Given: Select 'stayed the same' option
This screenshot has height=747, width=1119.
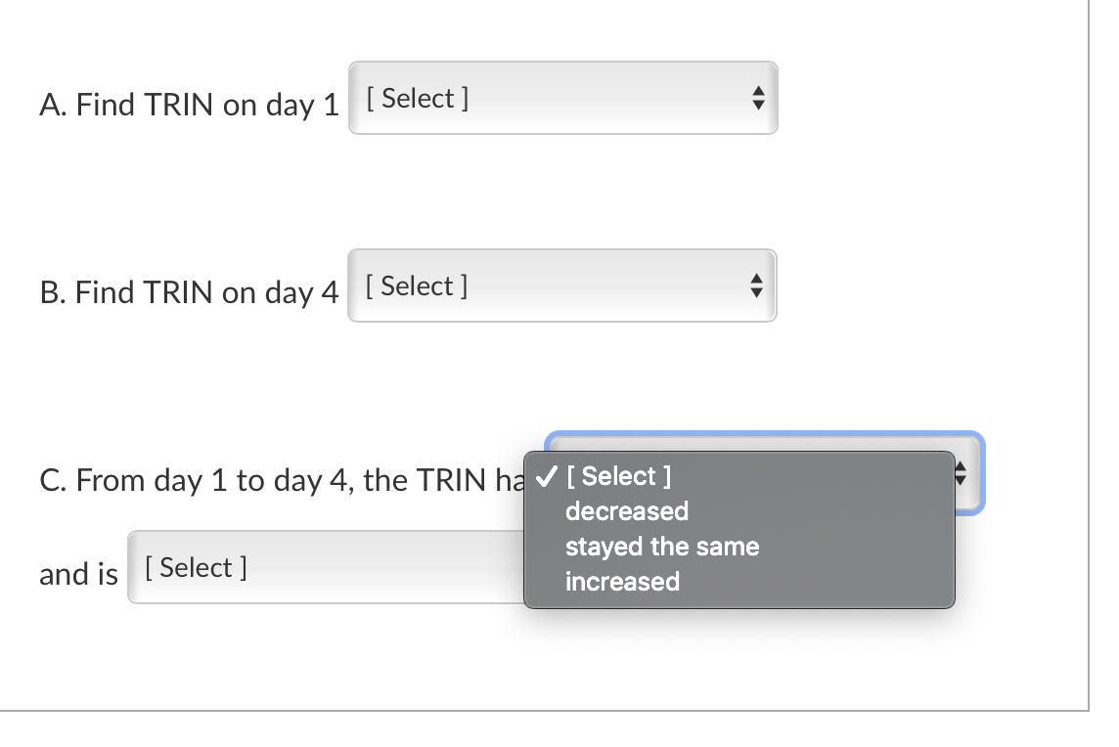Looking at the screenshot, I should pyautogui.click(x=661, y=546).
